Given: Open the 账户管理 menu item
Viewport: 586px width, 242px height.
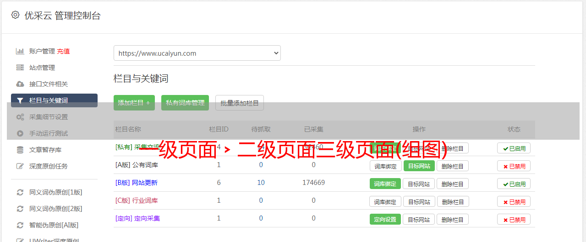Looking at the screenshot, I should (42, 51).
